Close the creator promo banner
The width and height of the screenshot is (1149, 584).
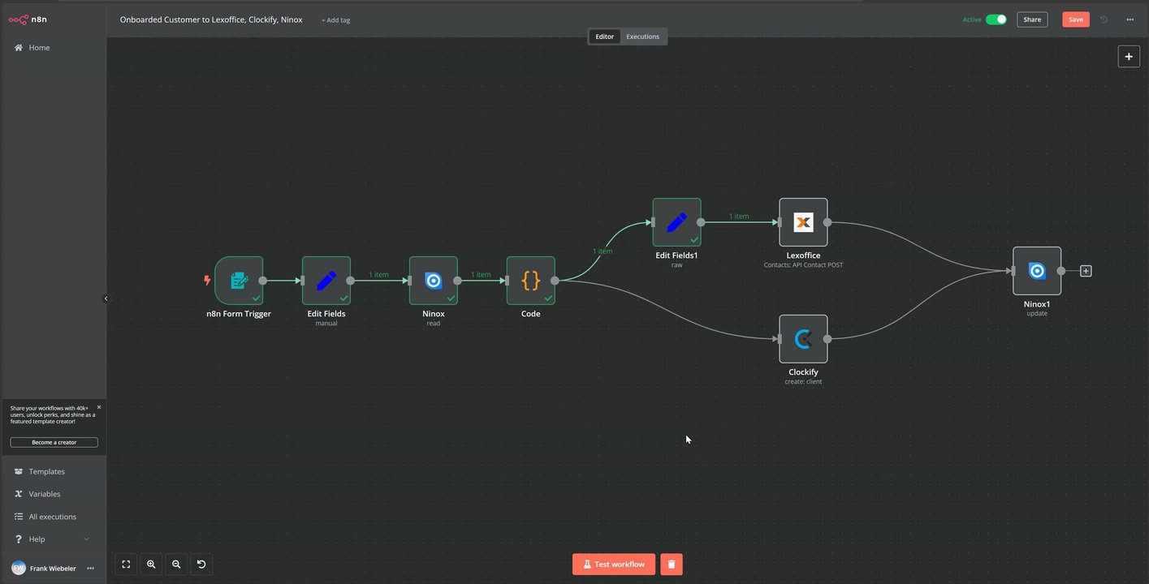pyautogui.click(x=99, y=407)
